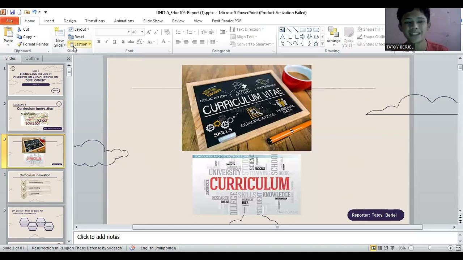Click the Undo arrow icon
This screenshot has width=463, height=260.
[x=34, y=12]
